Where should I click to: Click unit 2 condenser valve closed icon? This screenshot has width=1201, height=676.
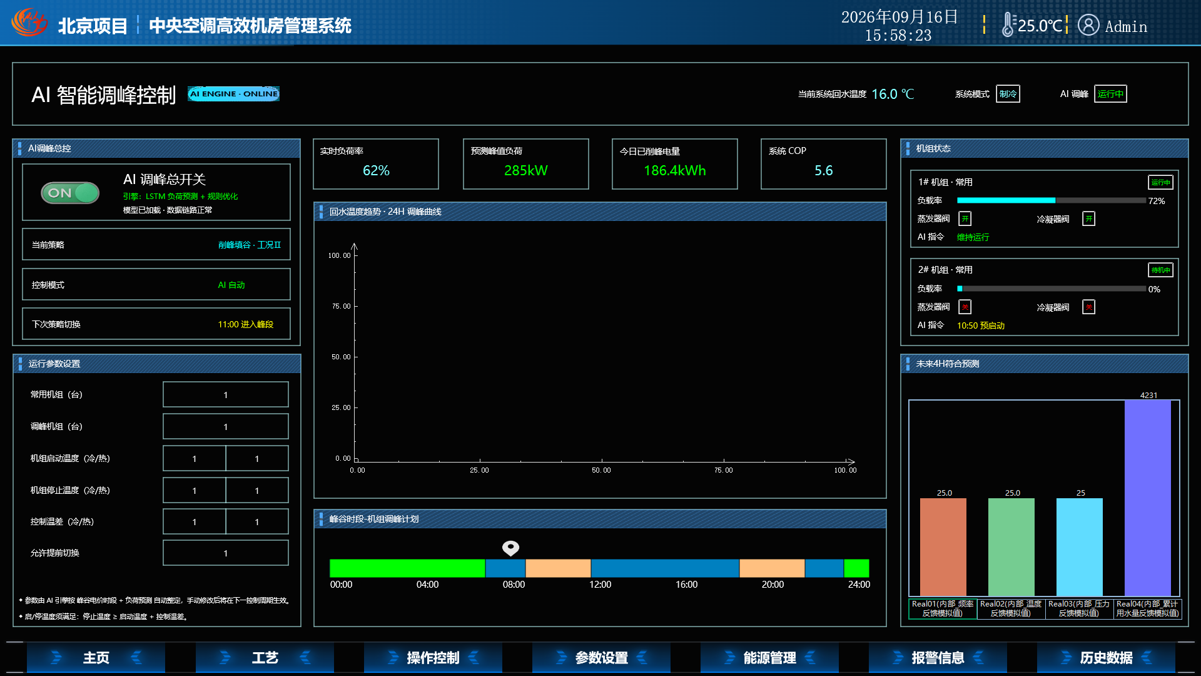[x=1089, y=307]
